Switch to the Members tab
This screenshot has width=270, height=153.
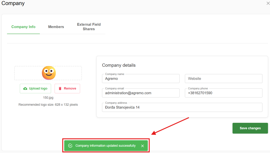(56, 27)
